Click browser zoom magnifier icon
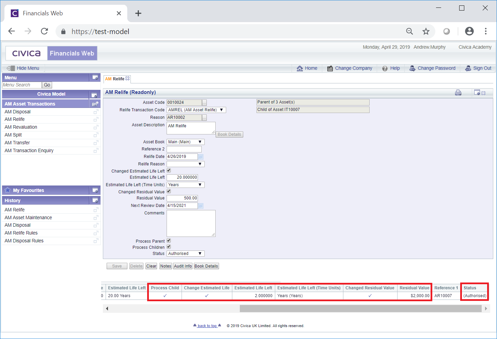The image size is (497, 339). coord(409,31)
